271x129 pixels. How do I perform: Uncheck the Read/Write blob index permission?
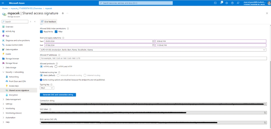pyautogui.click(x=41, y=32)
